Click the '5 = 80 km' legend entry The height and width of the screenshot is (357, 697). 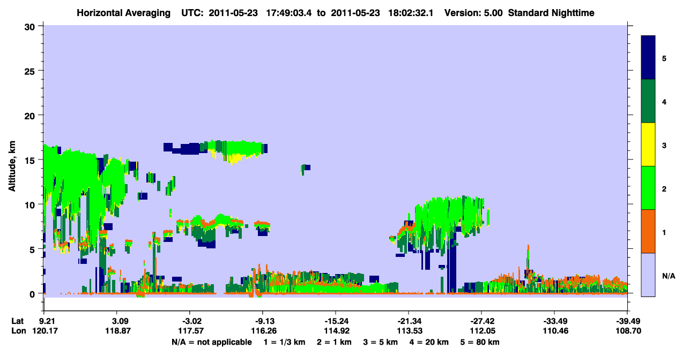point(480,342)
